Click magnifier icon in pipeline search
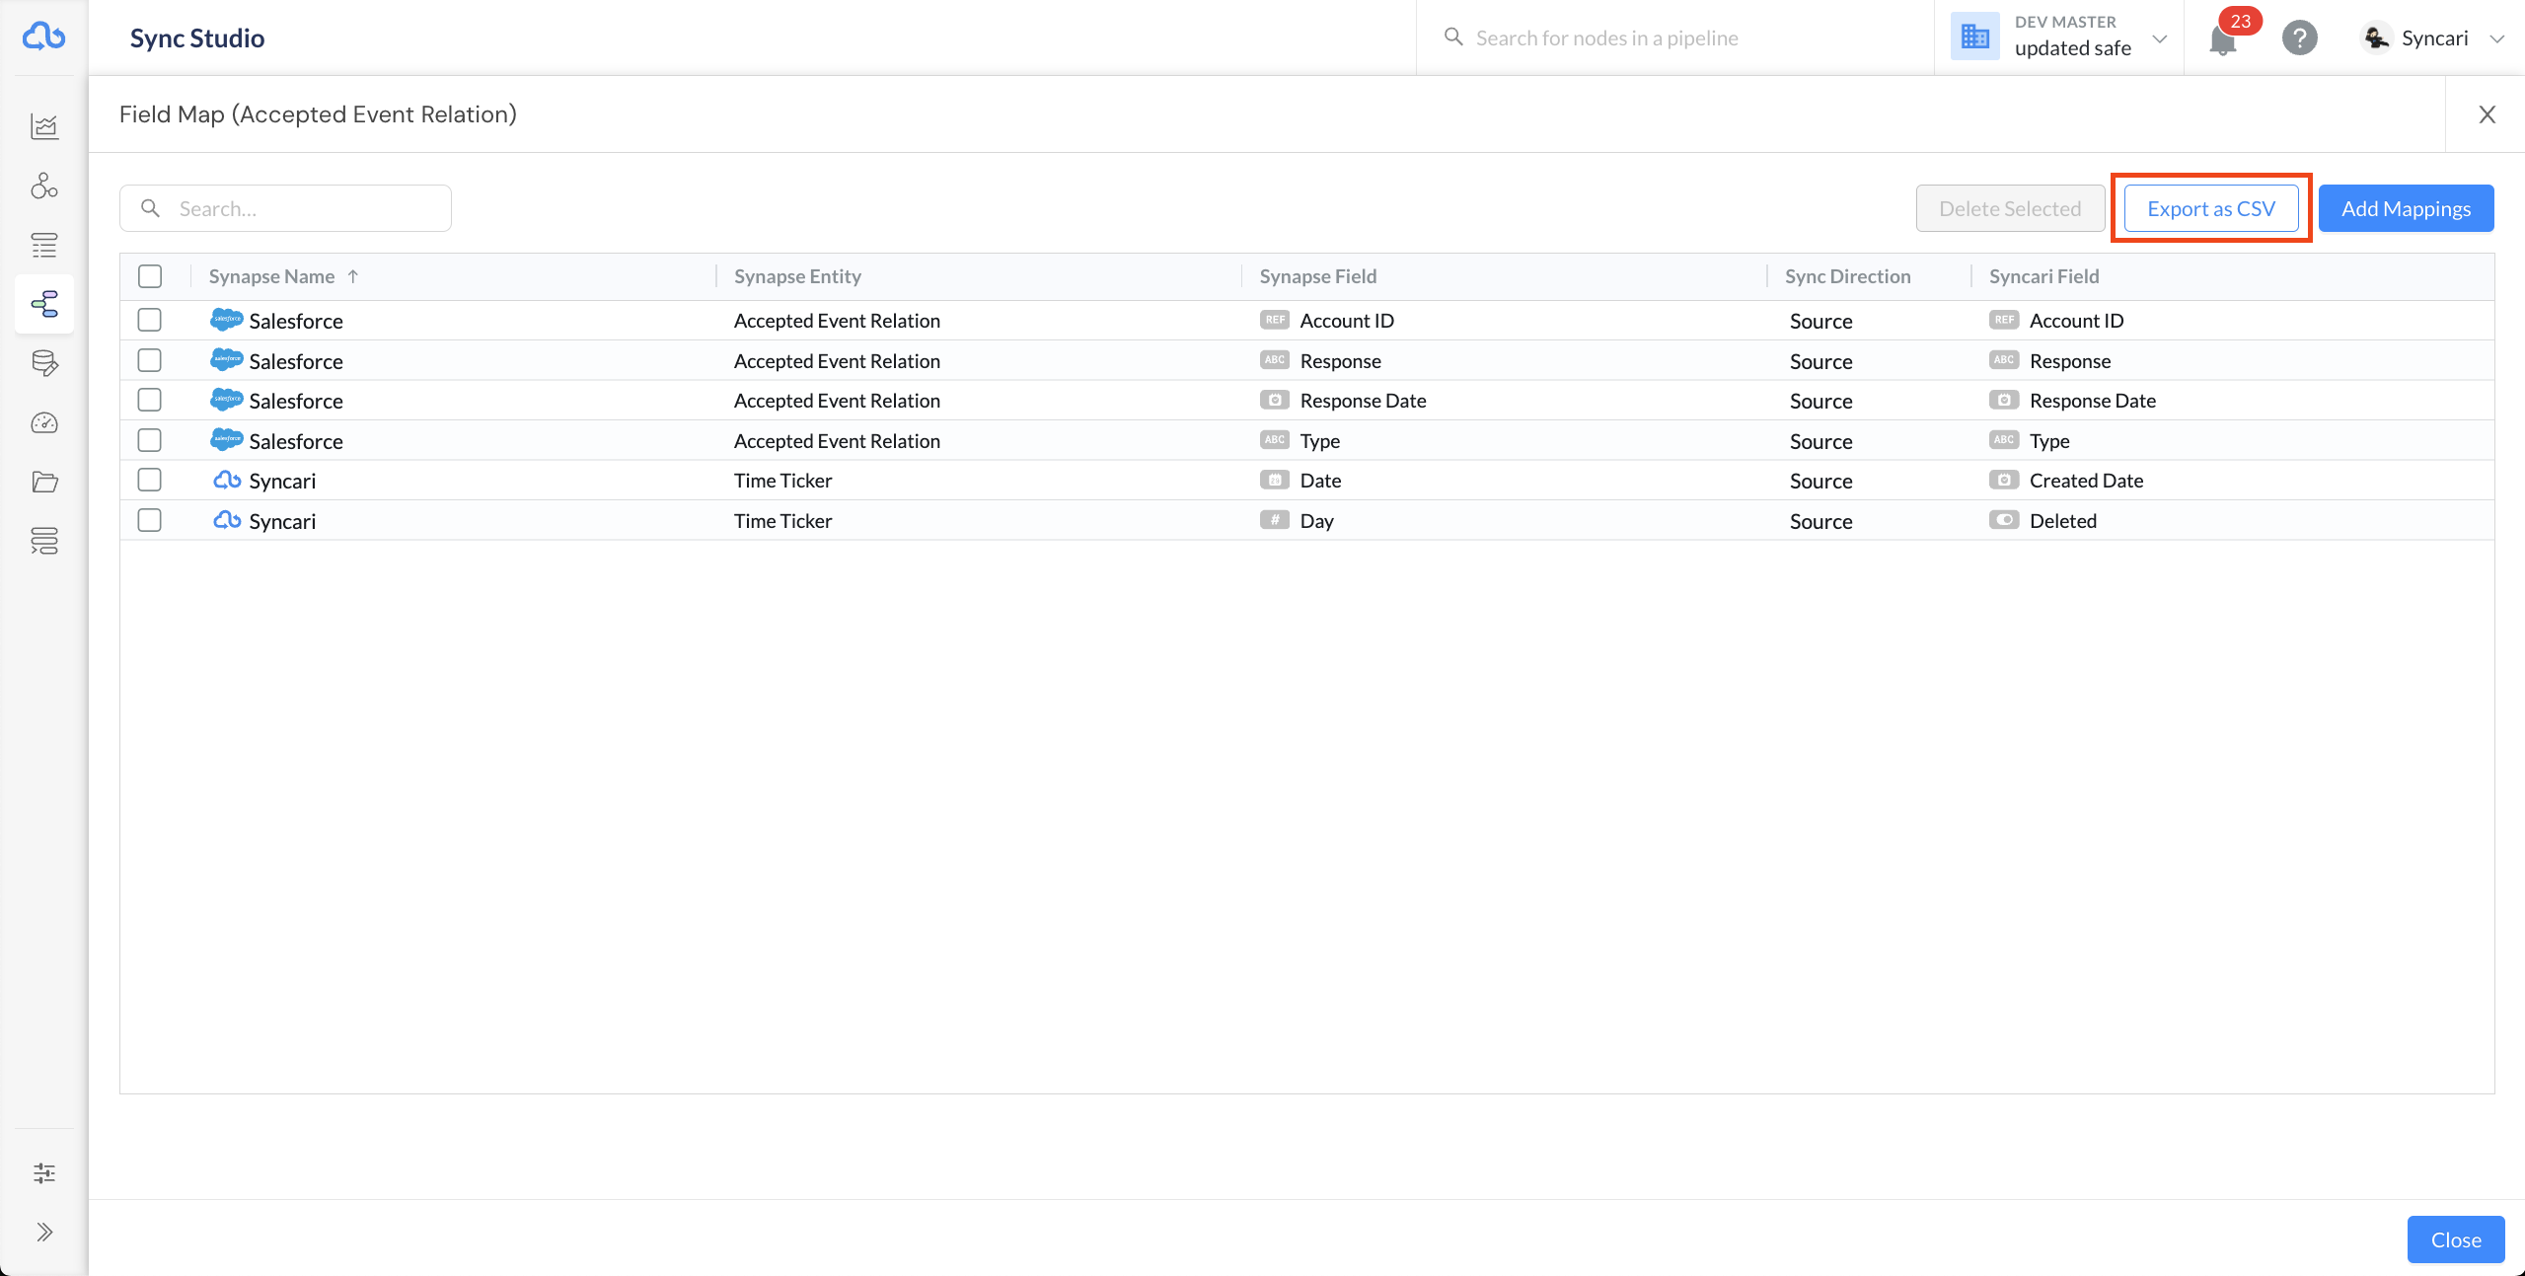The height and width of the screenshot is (1276, 2525). pos(1453,38)
